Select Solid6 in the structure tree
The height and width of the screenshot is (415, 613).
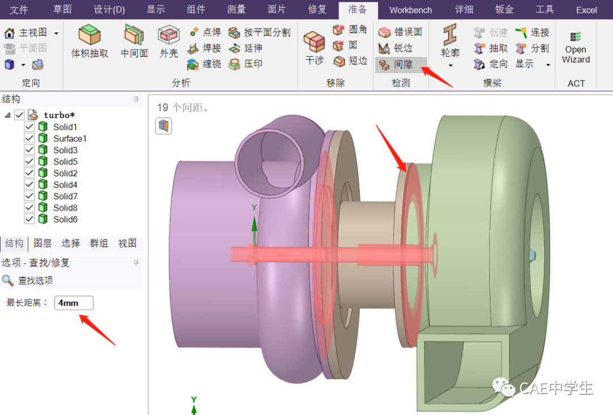click(65, 220)
